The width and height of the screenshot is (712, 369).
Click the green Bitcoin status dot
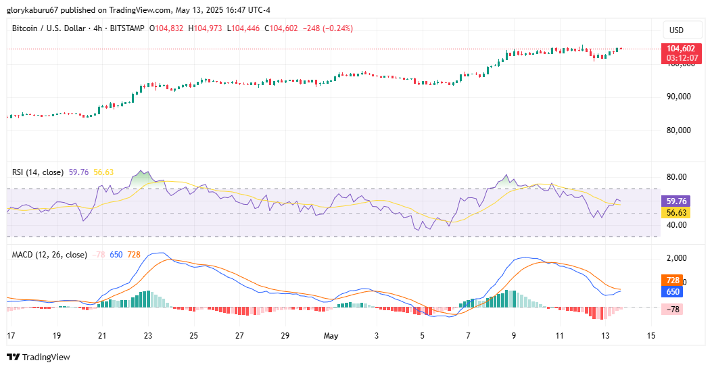pos(144,28)
